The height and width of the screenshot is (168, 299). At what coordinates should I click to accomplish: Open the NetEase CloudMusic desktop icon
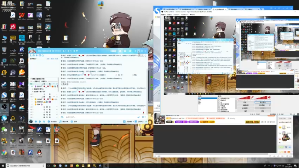pos(13,27)
